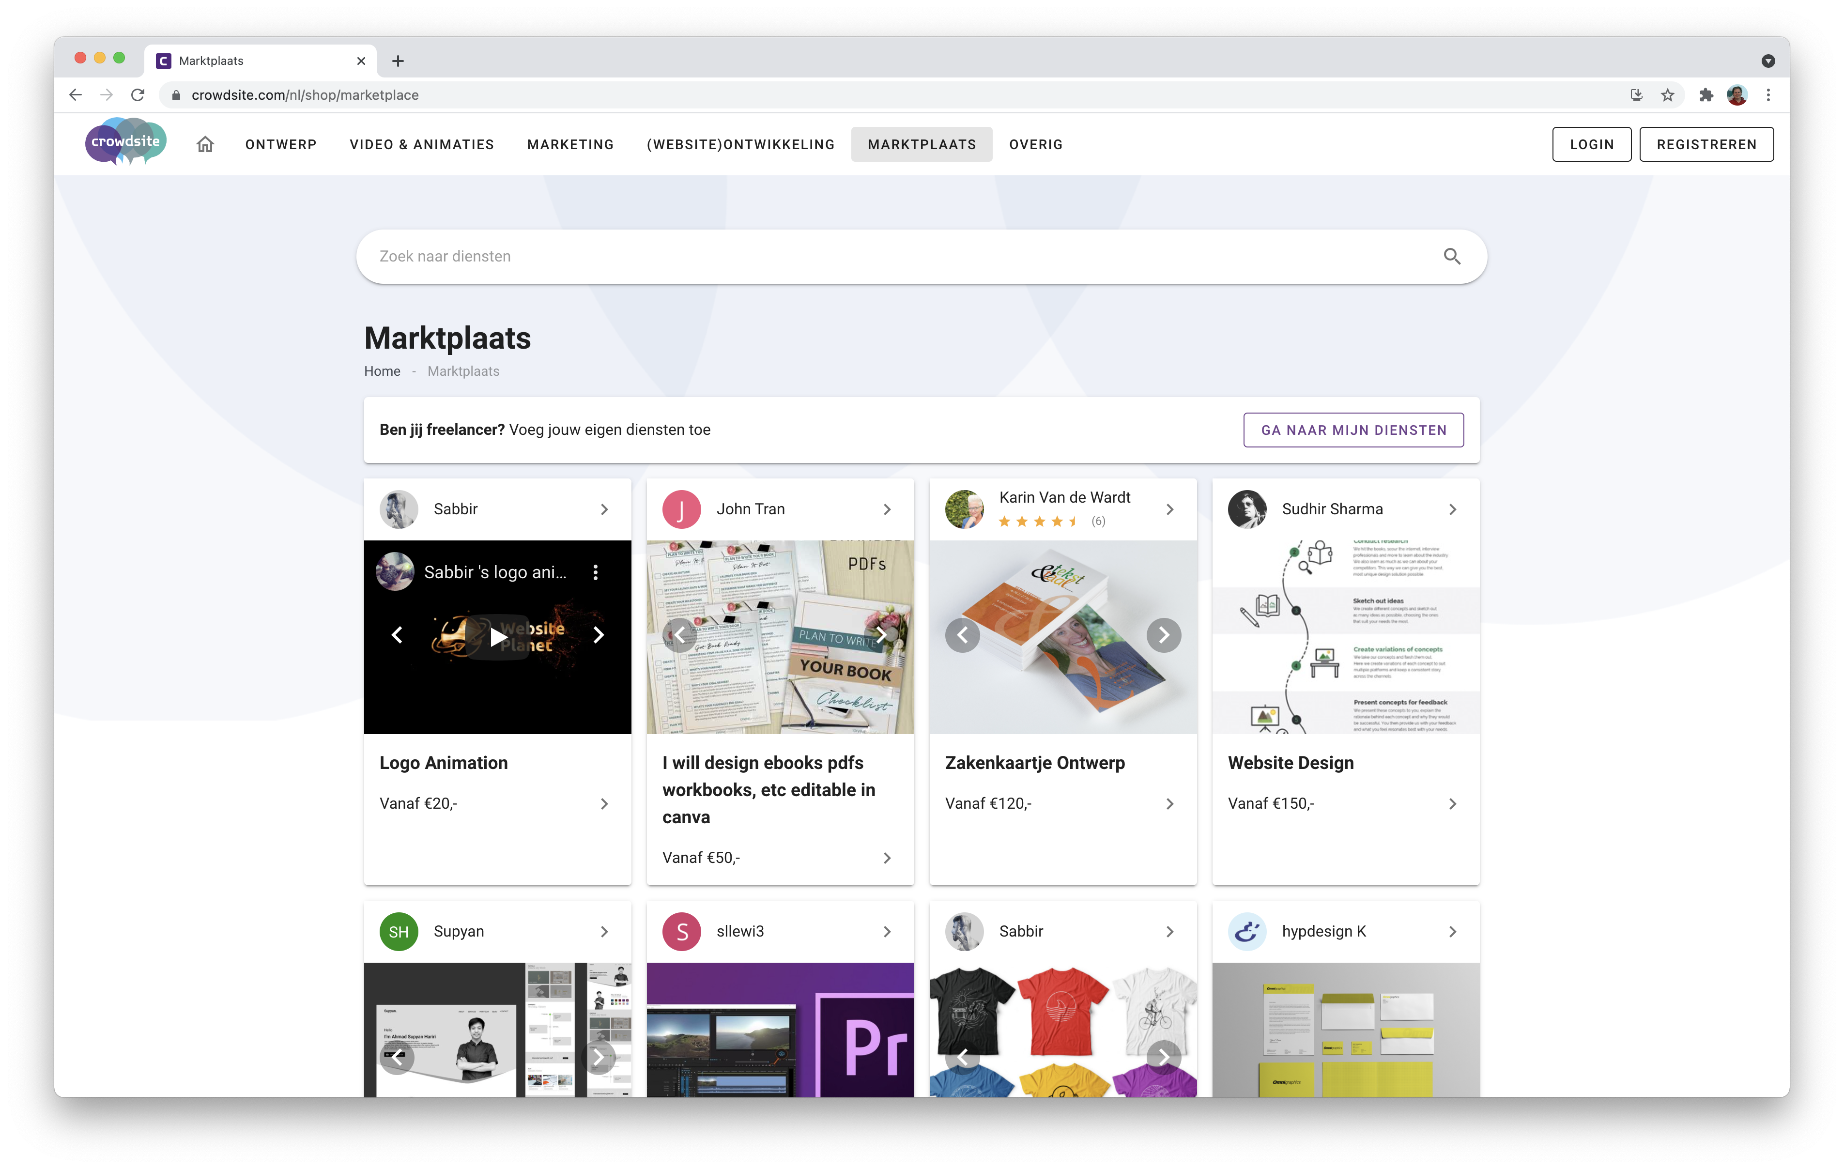This screenshot has width=1844, height=1169.
Task: Bookmark this page with star icon
Action: pyautogui.click(x=1667, y=95)
